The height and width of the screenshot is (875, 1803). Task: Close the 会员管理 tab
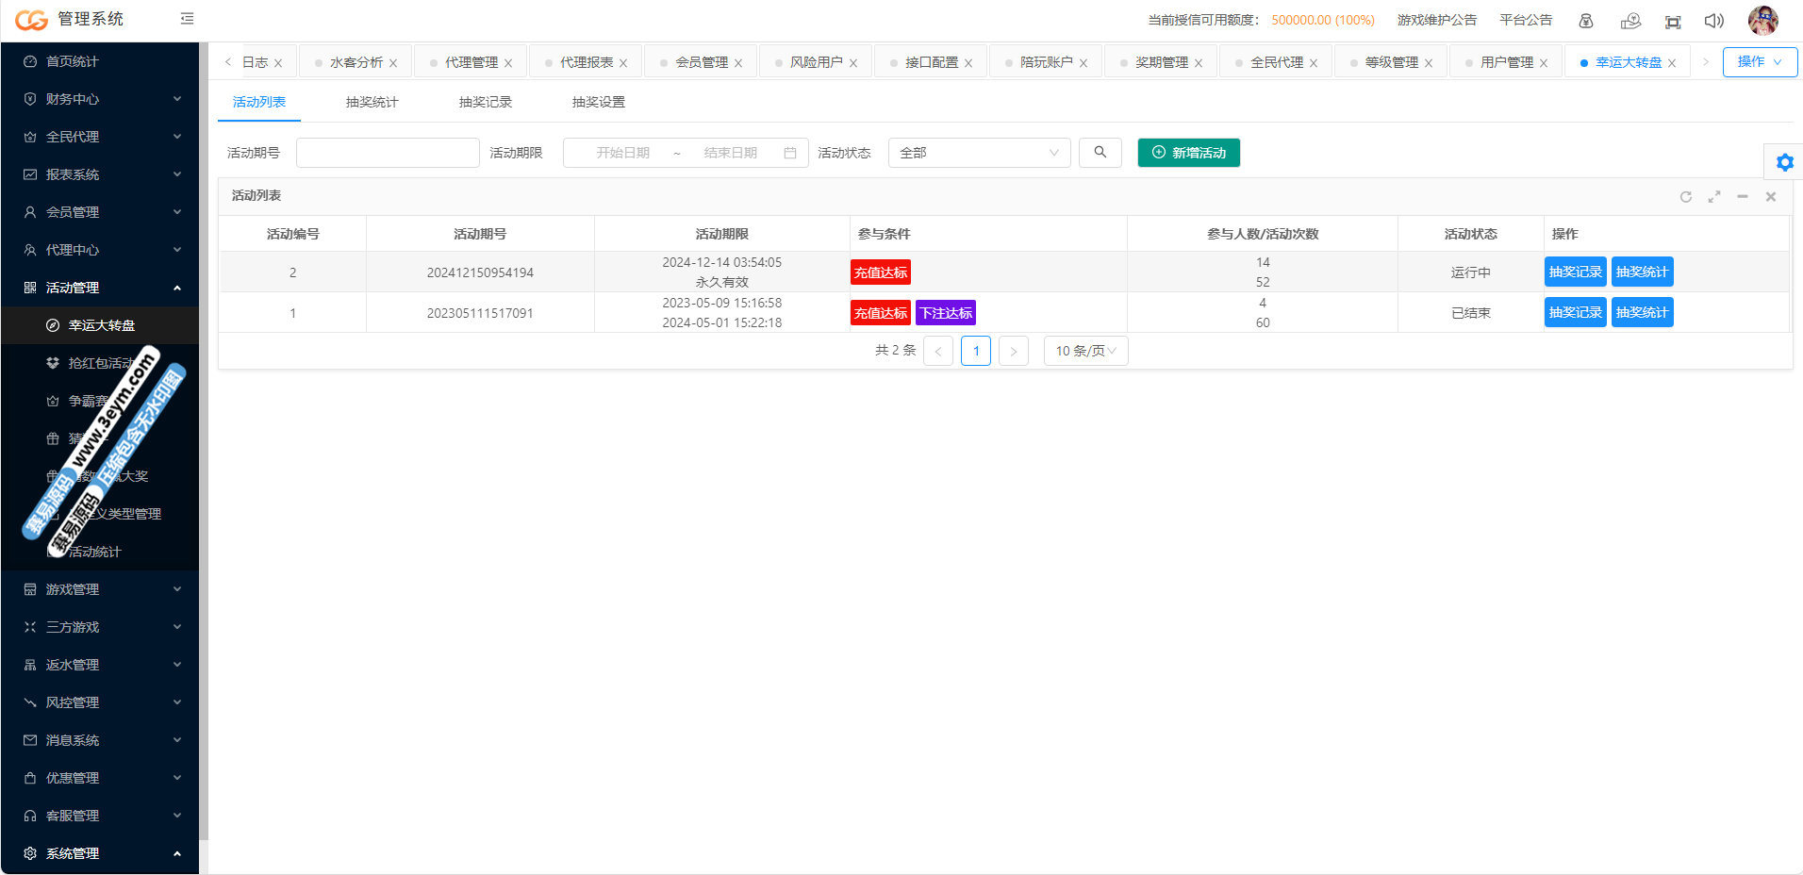(x=738, y=63)
